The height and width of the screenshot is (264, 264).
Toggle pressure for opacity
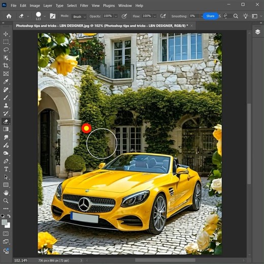(x=124, y=16)
